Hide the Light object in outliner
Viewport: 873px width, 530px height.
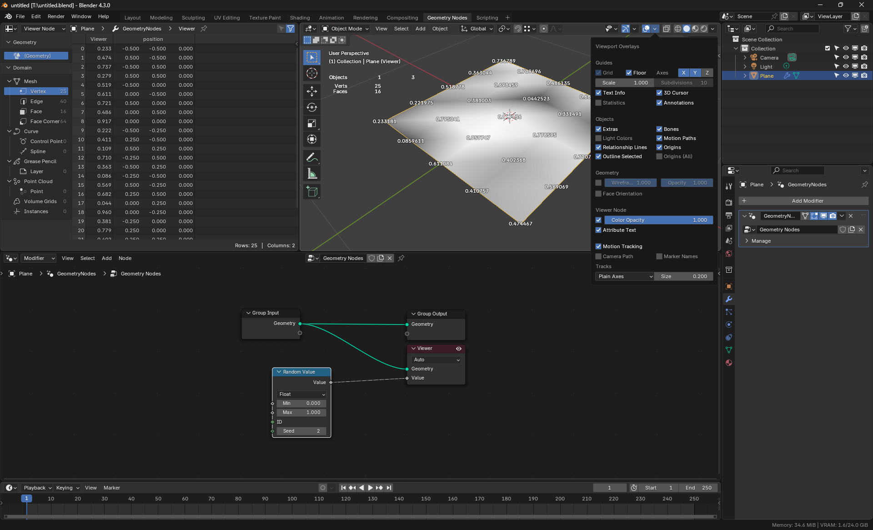(846, 66)
